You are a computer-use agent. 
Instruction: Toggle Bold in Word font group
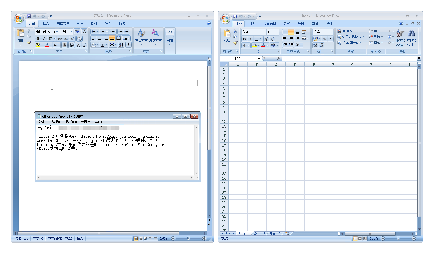pyautogui.click(x=38, y=39)
